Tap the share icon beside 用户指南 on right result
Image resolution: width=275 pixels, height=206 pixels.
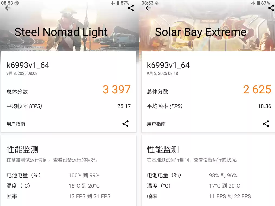266,124
